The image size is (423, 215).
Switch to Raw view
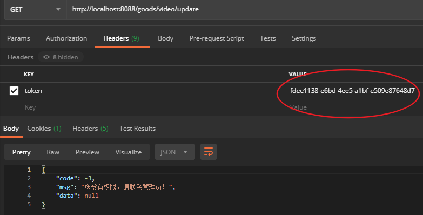[53, 152]
